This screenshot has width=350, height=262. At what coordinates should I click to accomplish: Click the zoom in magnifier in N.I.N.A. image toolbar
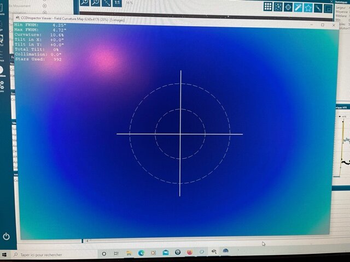tap(85, 3)
